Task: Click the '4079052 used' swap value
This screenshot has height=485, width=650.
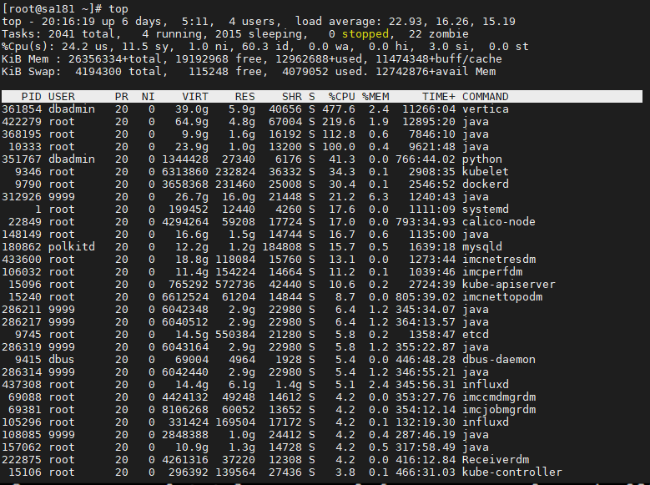Action: tap(325, 71)
